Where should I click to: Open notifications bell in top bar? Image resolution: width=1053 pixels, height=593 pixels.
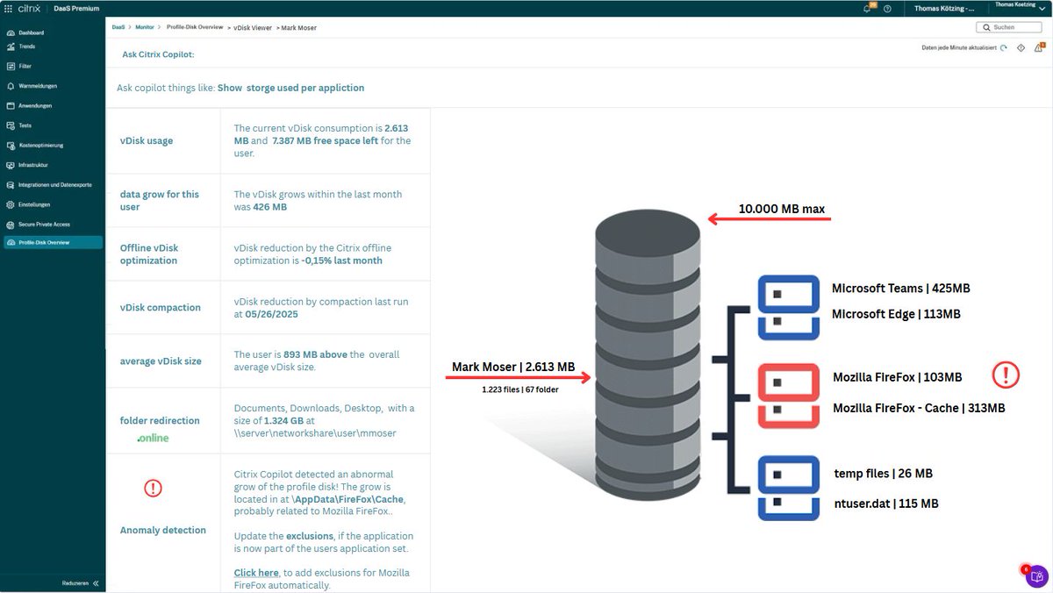868,8
